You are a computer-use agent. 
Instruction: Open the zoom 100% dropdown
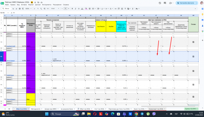(28, 9)
